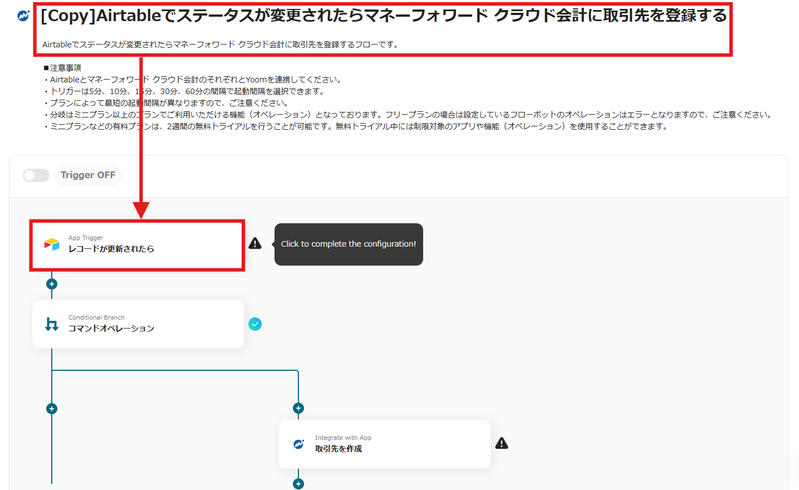Image resolution: width=799 pixels, height=490 pixels.
Task: Open the レコードが更新されたら trigger step
Action: click(x=138, y=245)
